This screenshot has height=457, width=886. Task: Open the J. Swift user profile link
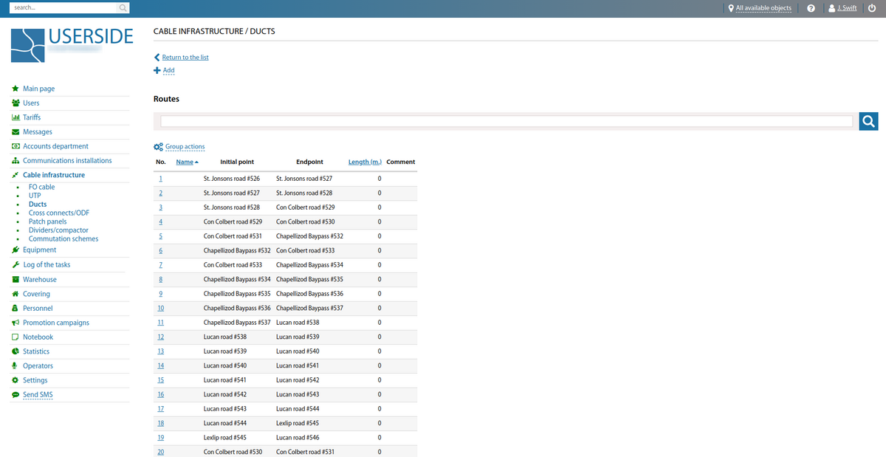(x=846, y=8)
